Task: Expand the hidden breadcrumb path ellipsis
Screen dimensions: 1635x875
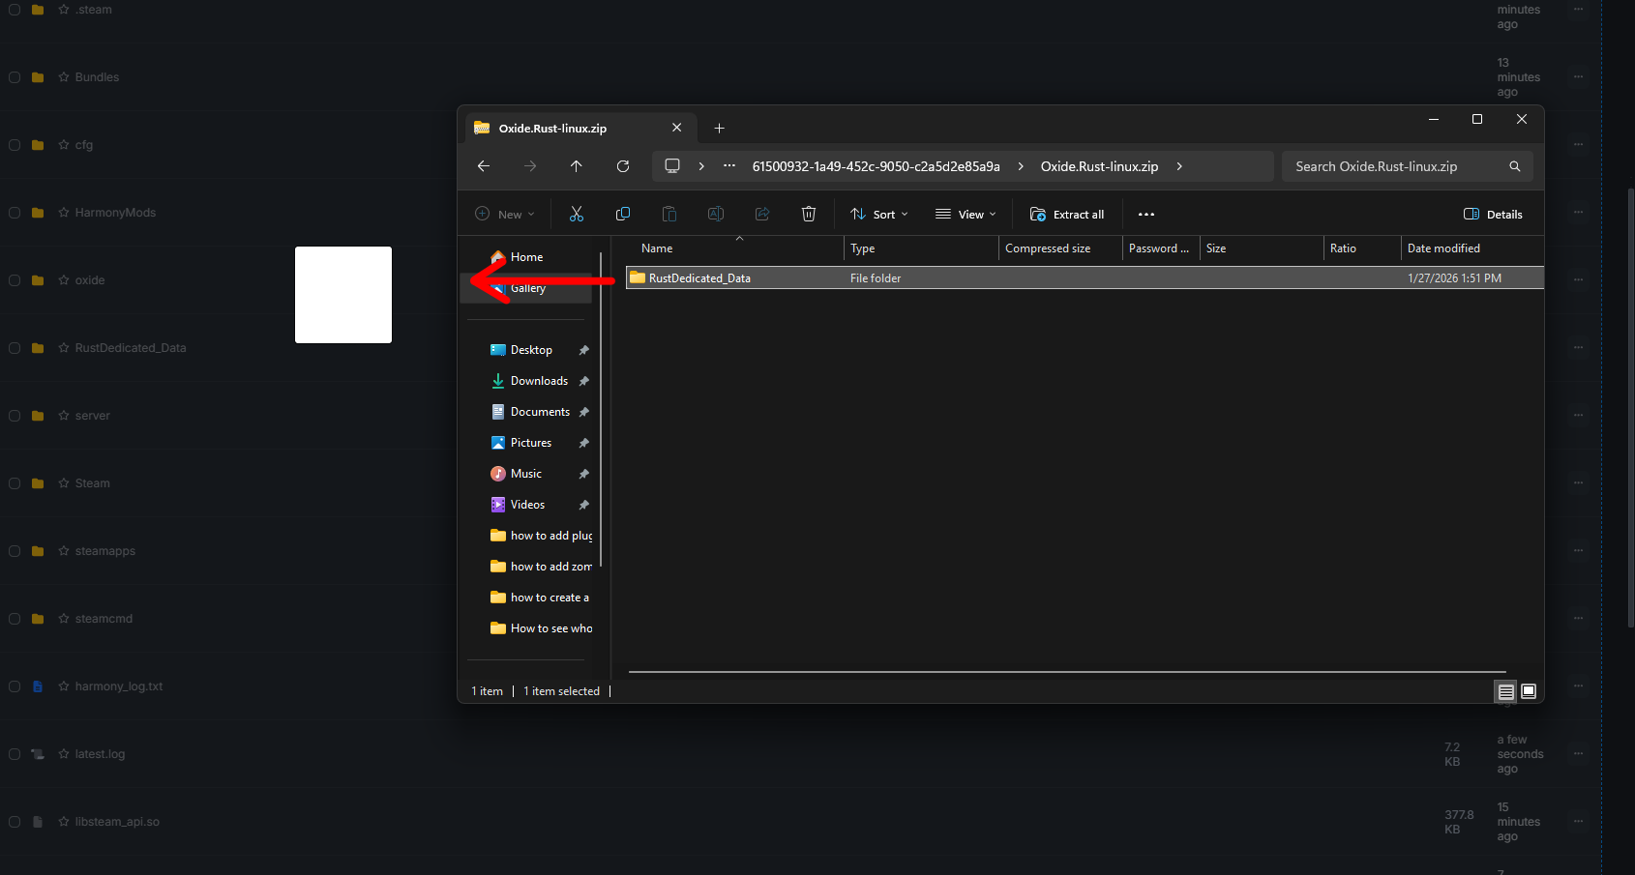Action: pos(729,166)
